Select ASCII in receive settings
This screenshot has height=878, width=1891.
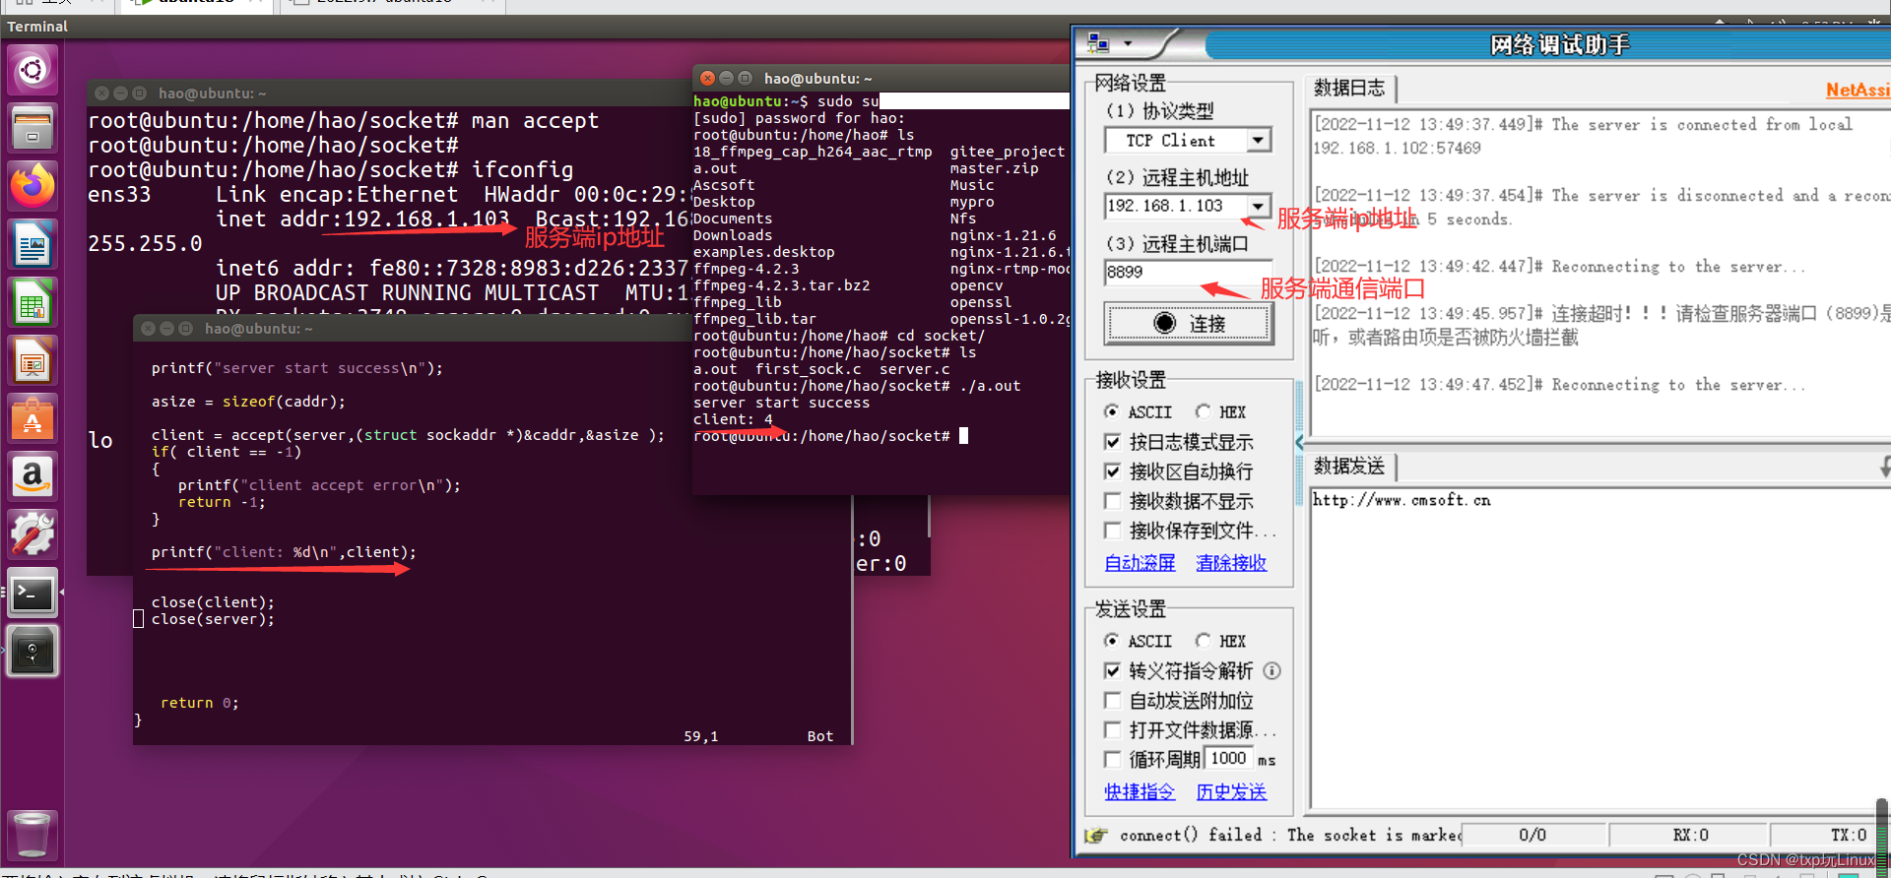pyautogui.click(x=1112, y=411)
